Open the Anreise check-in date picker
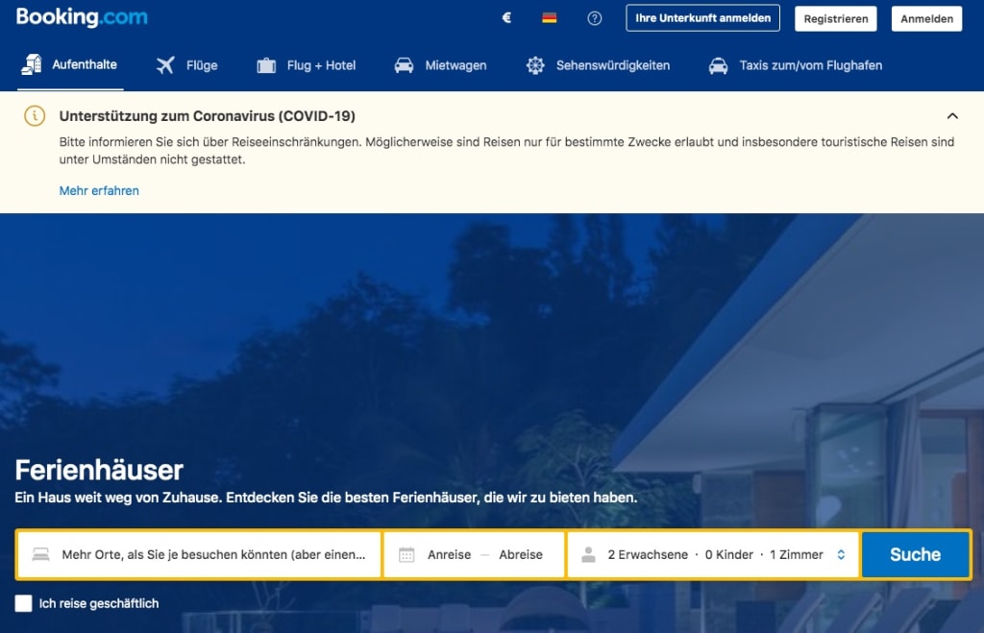Viewport: 984px width, 633px height. 450,554
